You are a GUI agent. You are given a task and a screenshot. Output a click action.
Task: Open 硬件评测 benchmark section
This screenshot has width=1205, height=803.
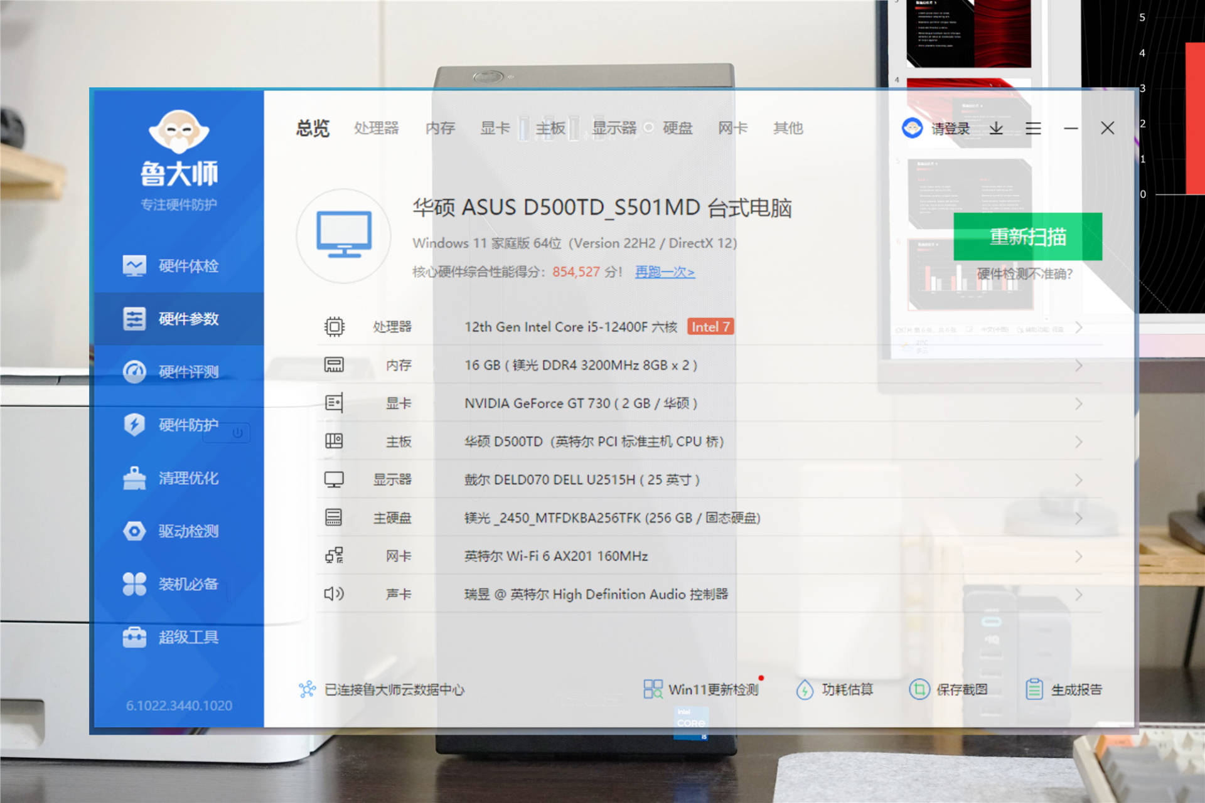point(179,372)
